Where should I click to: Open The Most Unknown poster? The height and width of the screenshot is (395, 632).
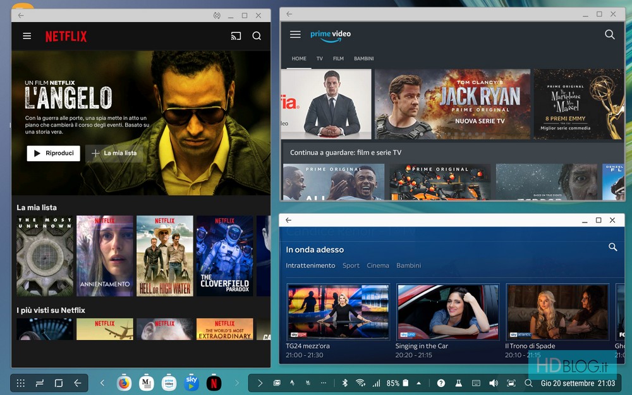coord(45,256)
